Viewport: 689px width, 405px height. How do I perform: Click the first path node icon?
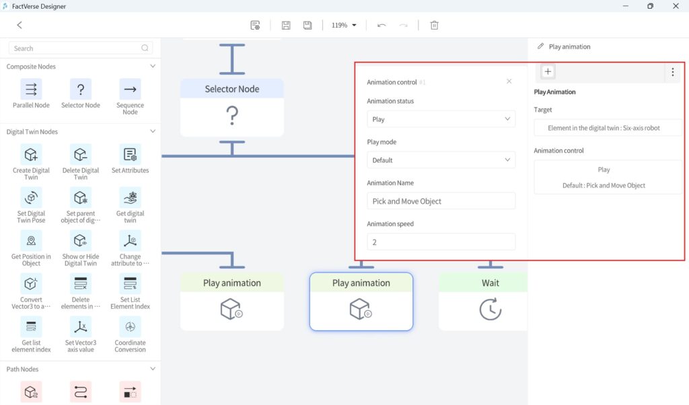coord(31,392)
